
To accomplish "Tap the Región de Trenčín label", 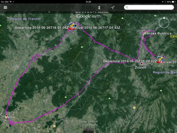I will [25, 19].
